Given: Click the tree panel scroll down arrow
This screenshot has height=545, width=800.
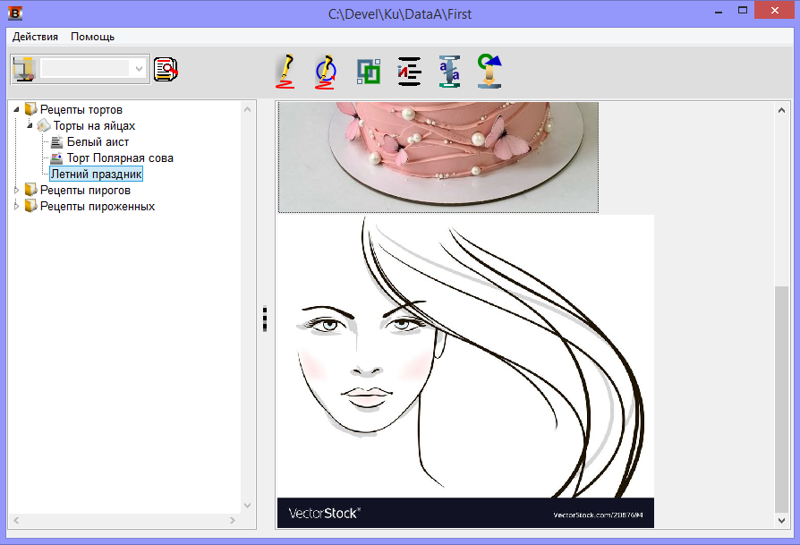Looking at the screenshot, I should (x=248, y=506).
